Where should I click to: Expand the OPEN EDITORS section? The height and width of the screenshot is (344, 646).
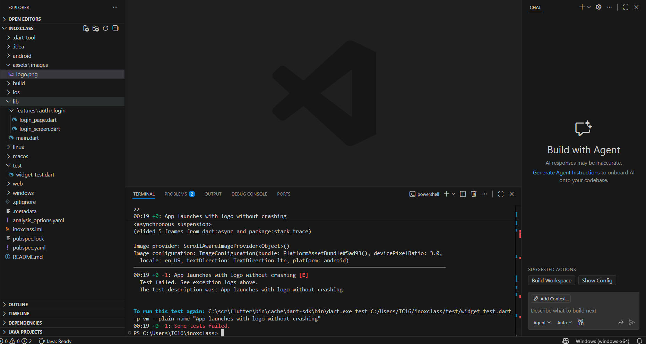(x=62, y=19)
